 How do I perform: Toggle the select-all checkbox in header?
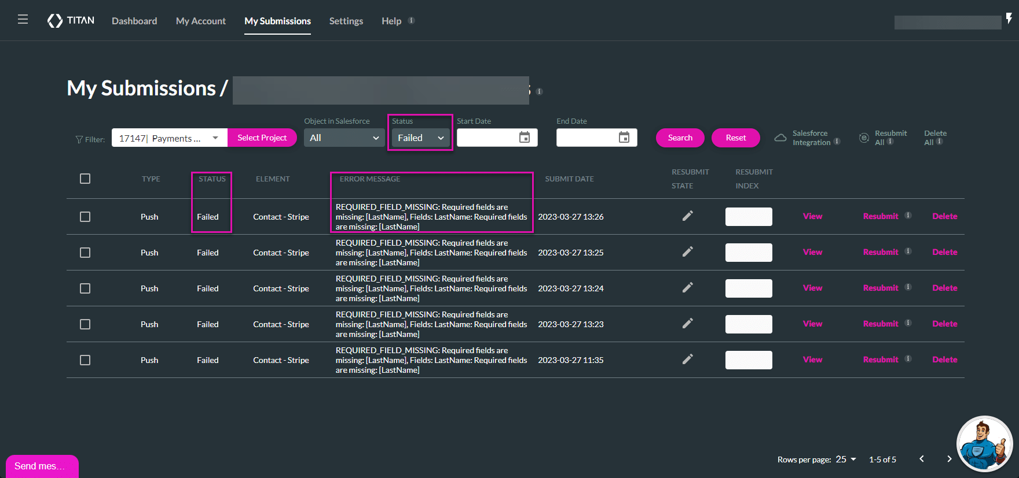tap(85, 179)
